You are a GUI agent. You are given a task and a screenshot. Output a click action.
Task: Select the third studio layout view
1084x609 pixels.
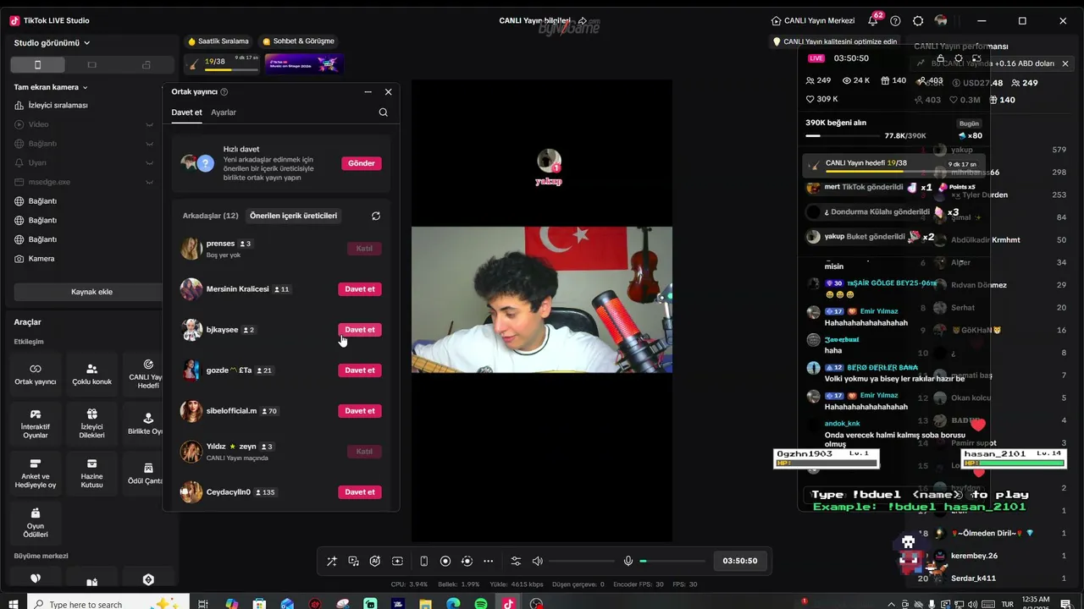point(146,65)
